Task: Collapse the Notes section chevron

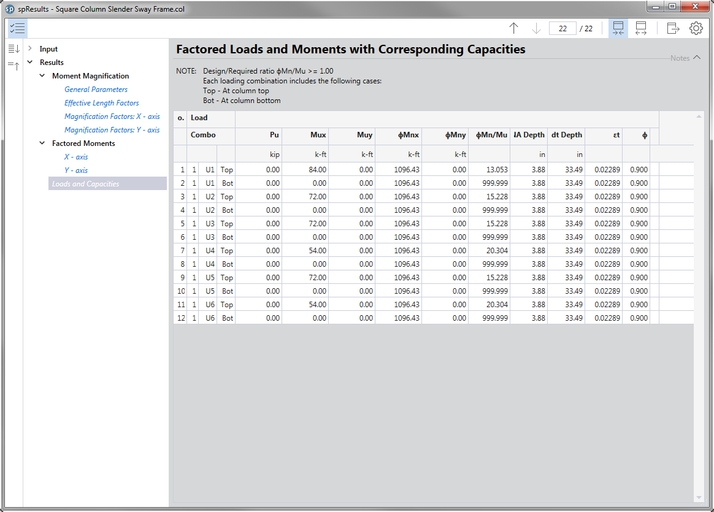Action: coord(696,58)
